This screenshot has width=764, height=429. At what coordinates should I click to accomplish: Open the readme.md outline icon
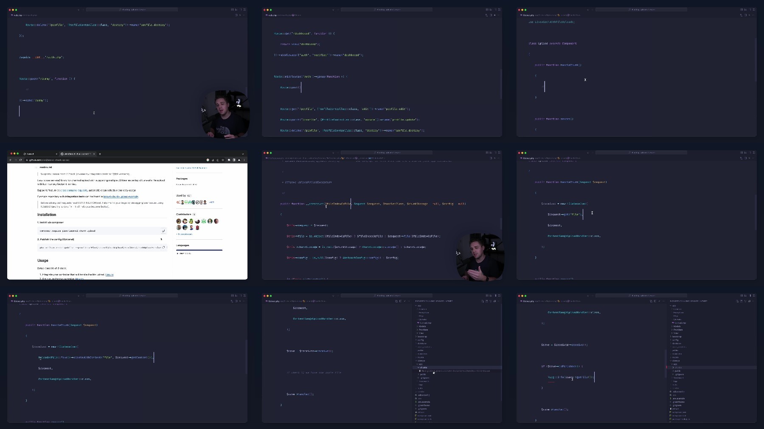pyautogui.click(x=37, y=167)
